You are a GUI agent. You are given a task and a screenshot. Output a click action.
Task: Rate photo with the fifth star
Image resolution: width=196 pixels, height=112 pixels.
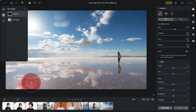coord(81,99)
